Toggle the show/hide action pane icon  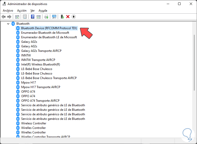[39, 17]
